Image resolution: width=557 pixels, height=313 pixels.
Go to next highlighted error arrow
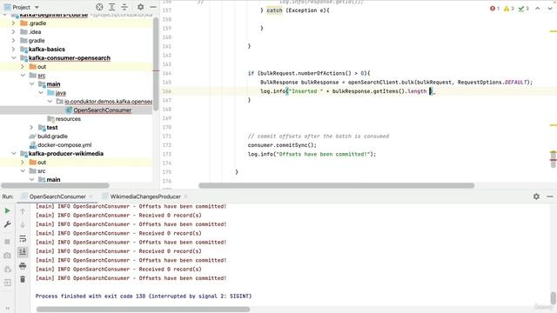click(x=549, y=9)
